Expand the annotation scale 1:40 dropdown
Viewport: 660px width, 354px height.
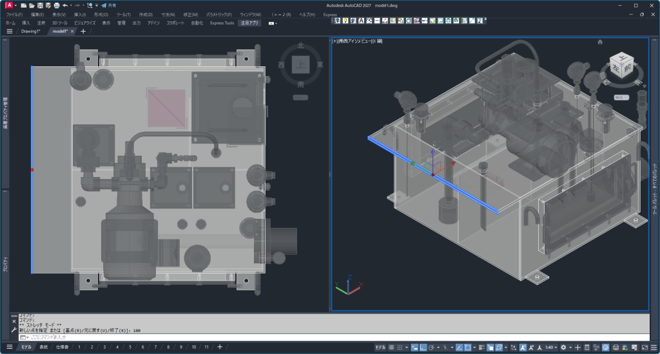(551, 348)
